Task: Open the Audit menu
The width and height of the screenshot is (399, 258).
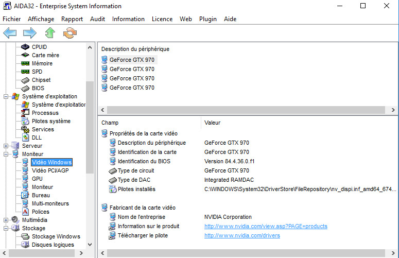Action: tap(97, 19)
